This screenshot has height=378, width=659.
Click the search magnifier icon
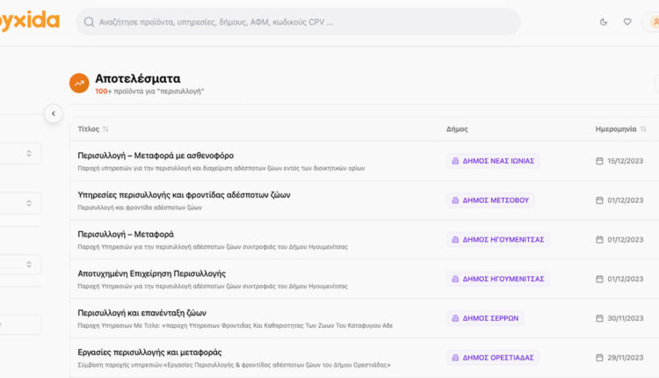point(89,22)
